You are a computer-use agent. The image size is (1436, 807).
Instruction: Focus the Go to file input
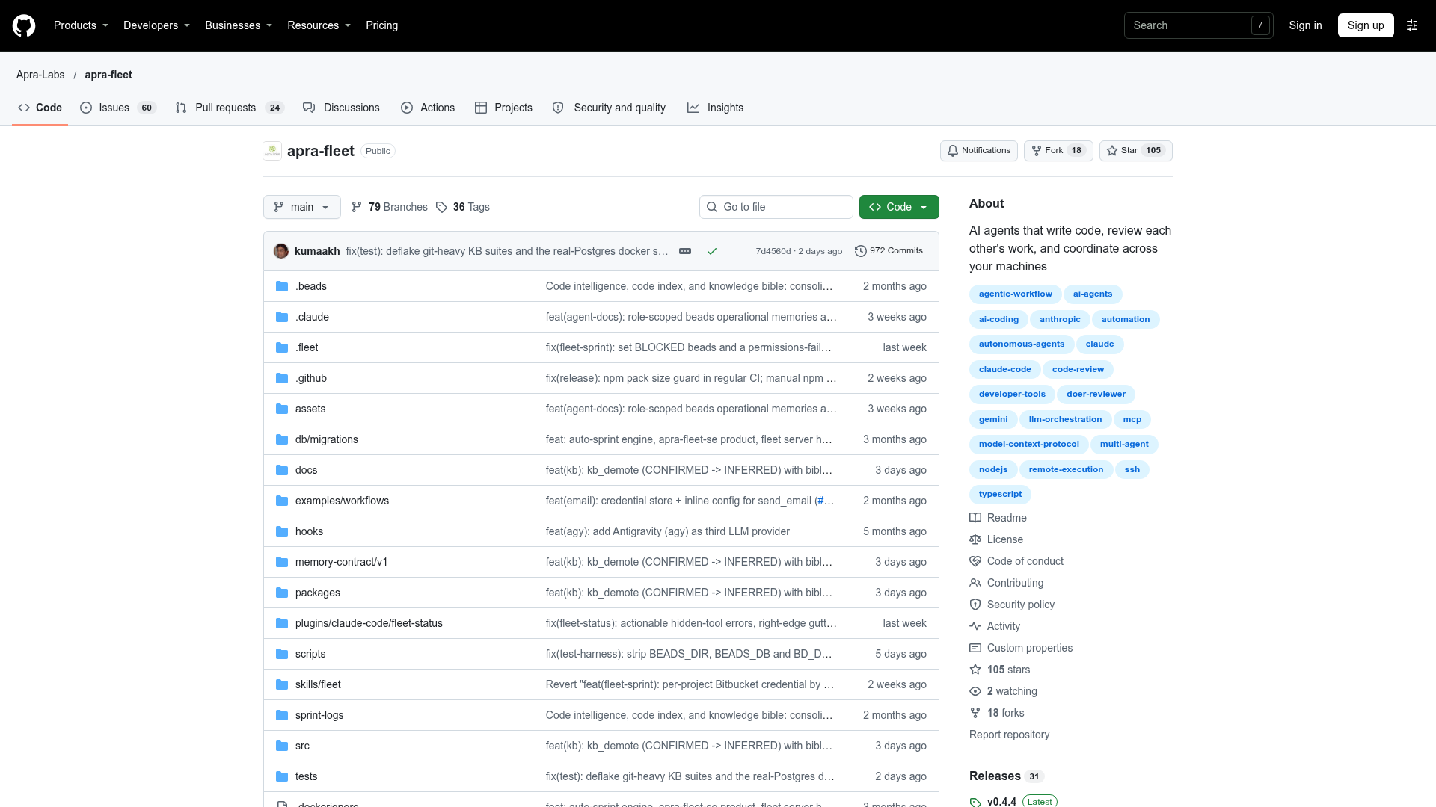click(776, 207)
